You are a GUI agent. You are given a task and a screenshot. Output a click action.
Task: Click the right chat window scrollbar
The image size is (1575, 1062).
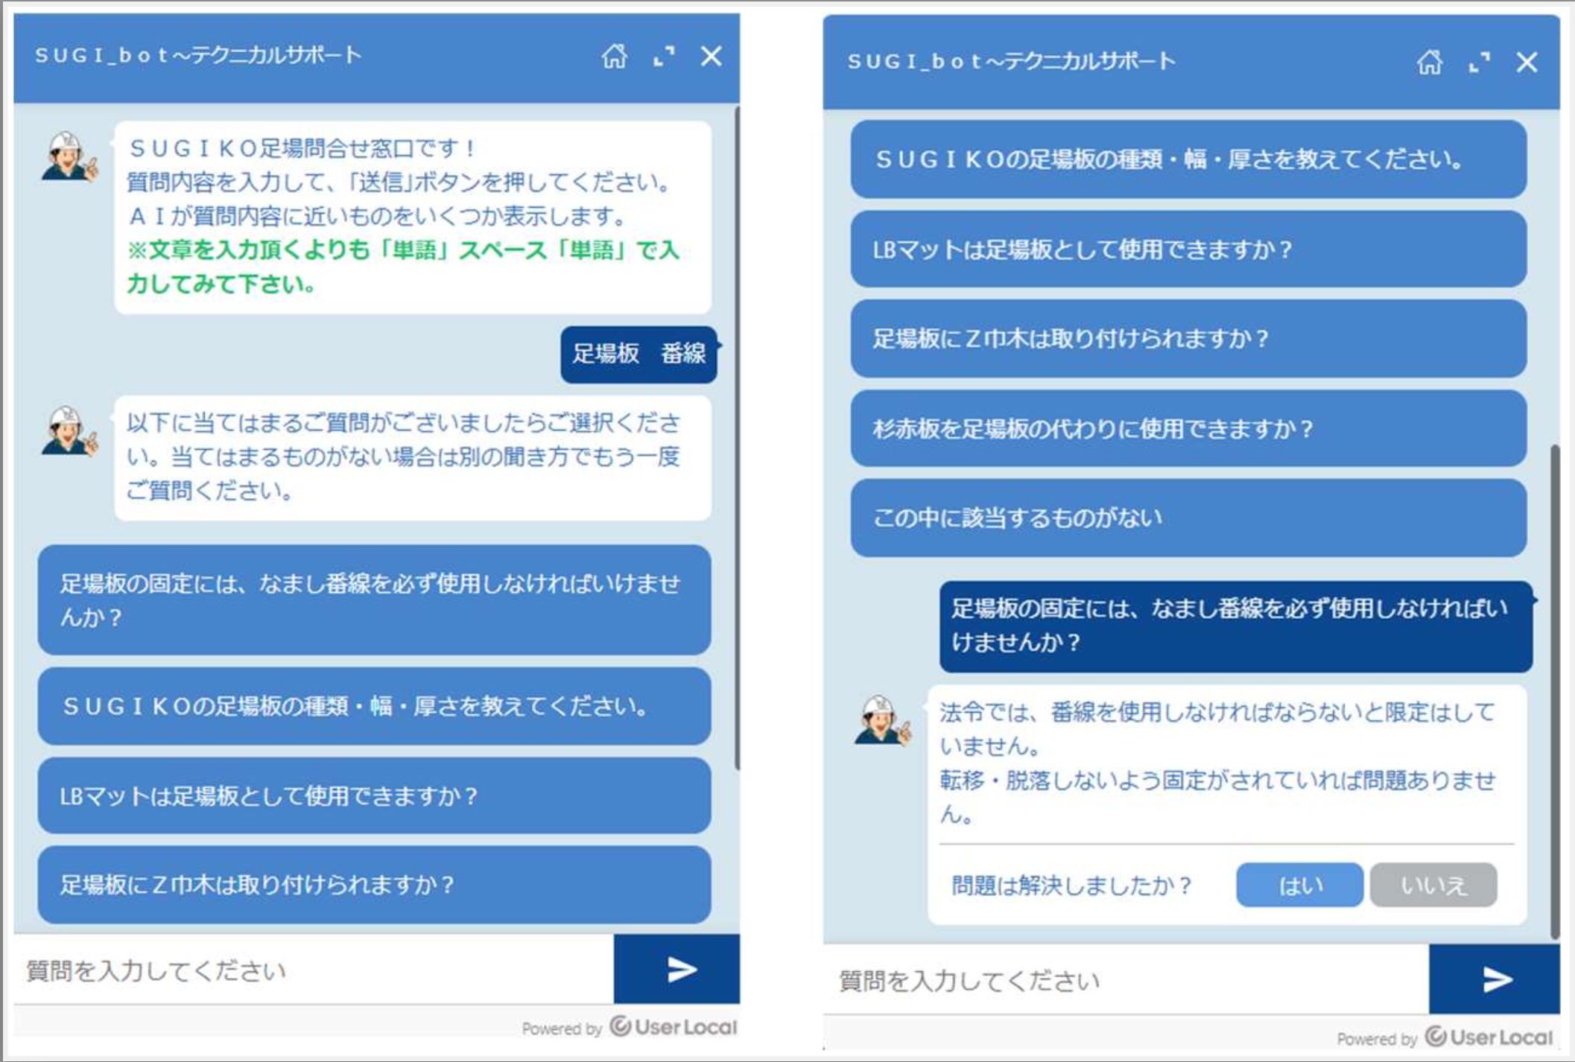click(x=1554, y=691)
